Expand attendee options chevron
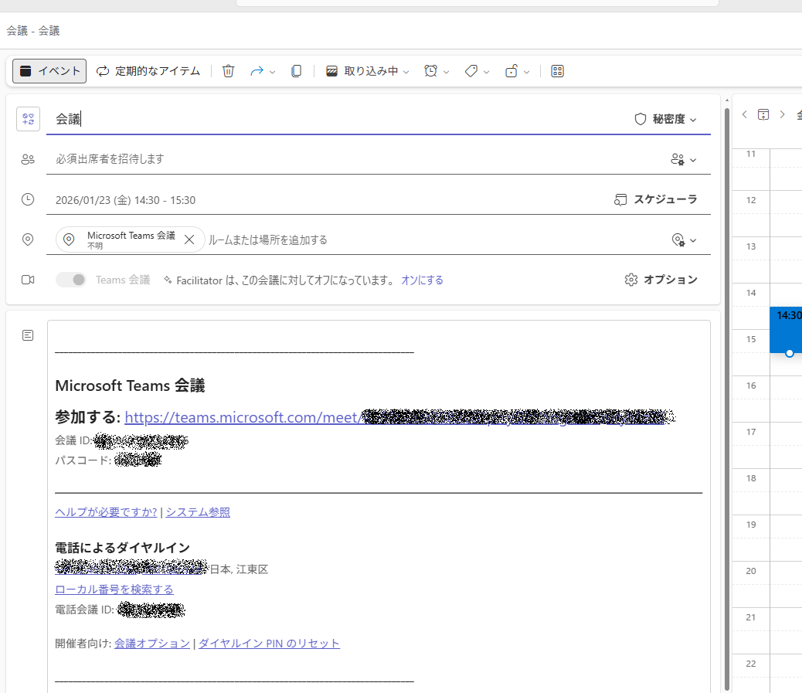This screenshot has height=693, width=802. click(x=693, y=160)
